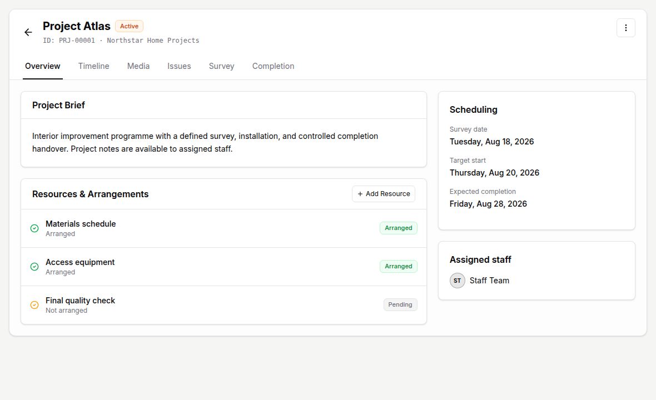Click the orange check icon beside Final quality check
Viewport: 656px width, 400px height.
tap(34, 305)
